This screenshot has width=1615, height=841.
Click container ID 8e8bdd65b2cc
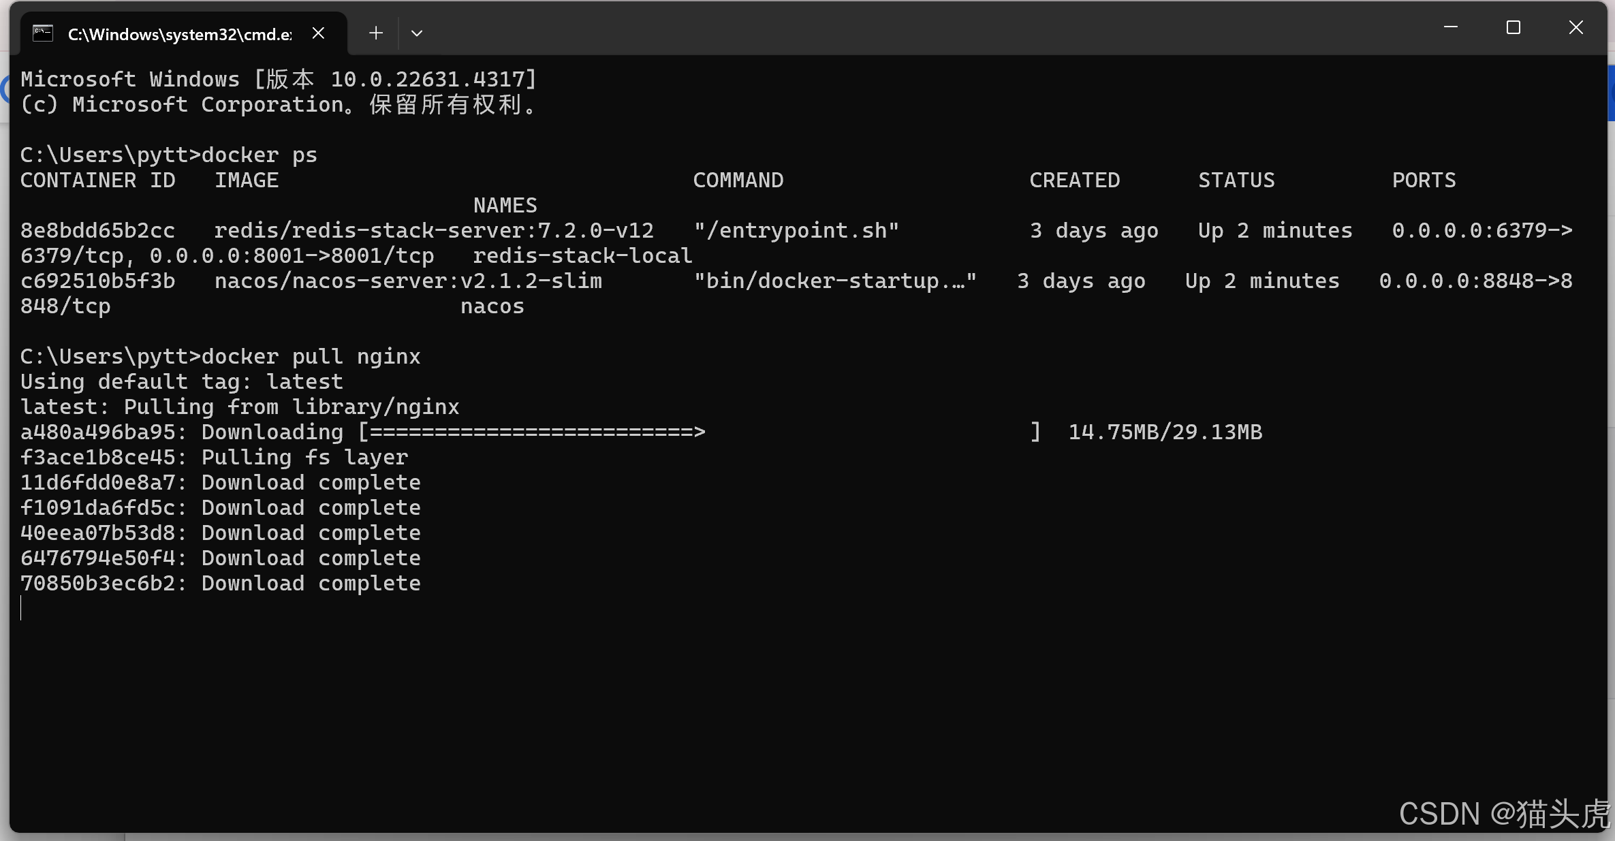click(x=97, y=231)
